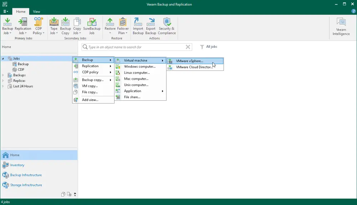357x205 pixels.
Task: Open the Restore tool
Action: coord(110,26)
